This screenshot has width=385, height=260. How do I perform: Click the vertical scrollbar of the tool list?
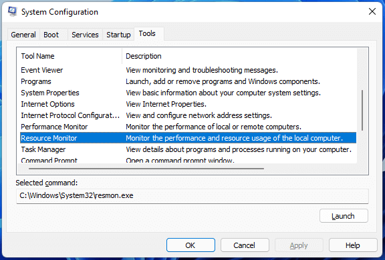click(362, 110)
